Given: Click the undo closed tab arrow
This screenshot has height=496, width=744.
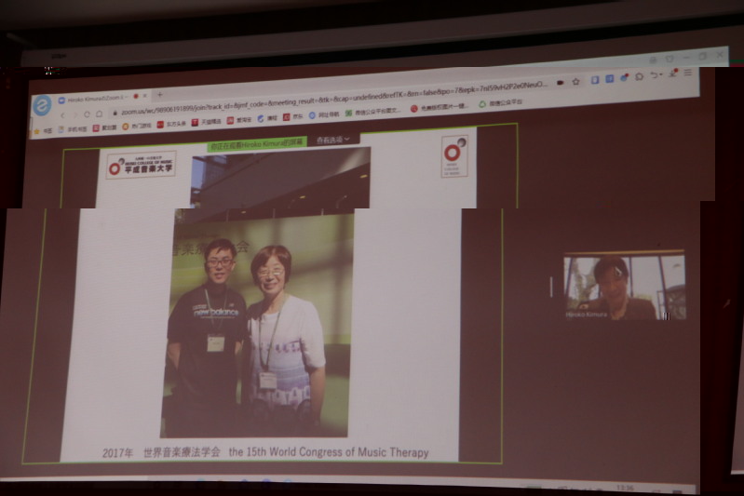Looking at the screenshot, I should (654, 75).
